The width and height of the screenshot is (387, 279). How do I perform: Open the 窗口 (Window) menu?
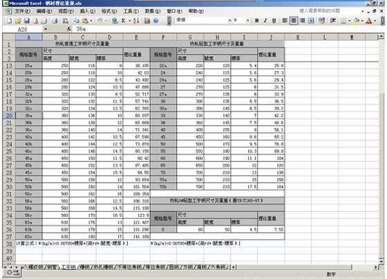click(174, 11)
